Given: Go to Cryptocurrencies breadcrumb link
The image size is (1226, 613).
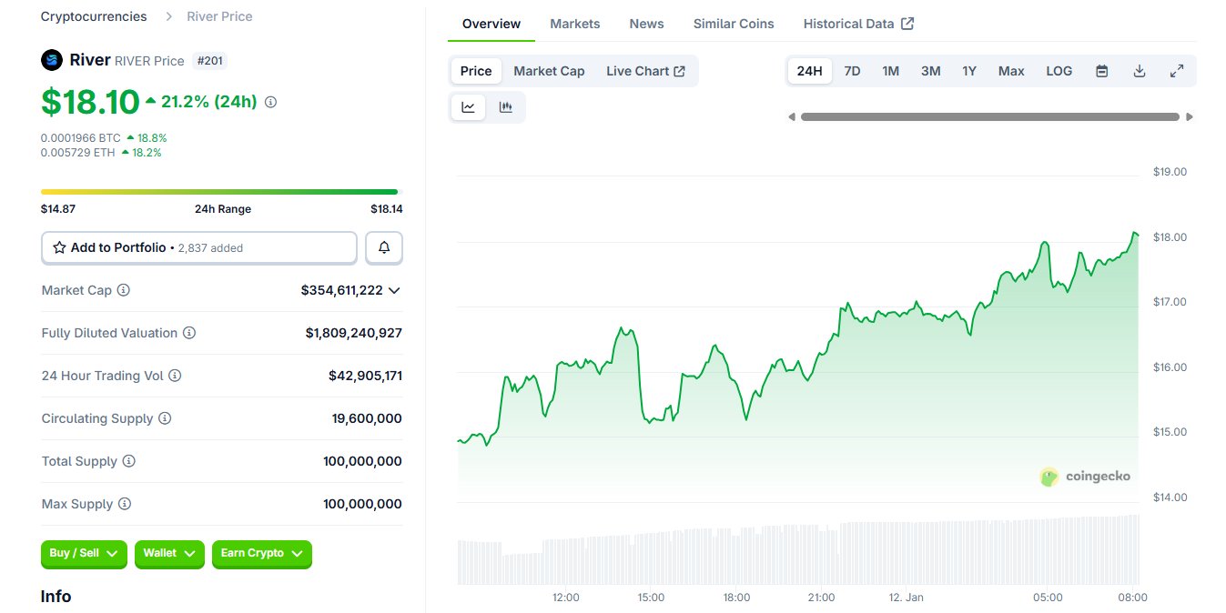Looking at the screenshot, I should (x=94, y=16).
